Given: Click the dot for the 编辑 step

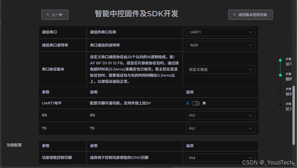Looking at the screenshot, I should coord(280,90).
